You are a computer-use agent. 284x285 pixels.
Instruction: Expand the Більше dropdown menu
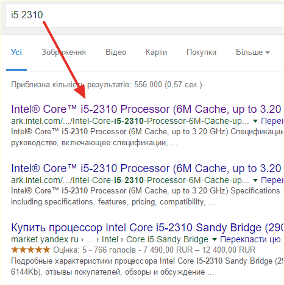tap(253, 52)
